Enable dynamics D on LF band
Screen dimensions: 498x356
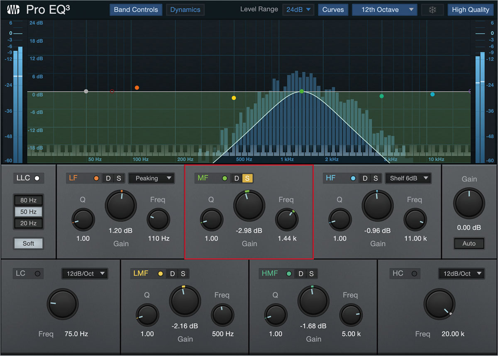click(108, 179)
